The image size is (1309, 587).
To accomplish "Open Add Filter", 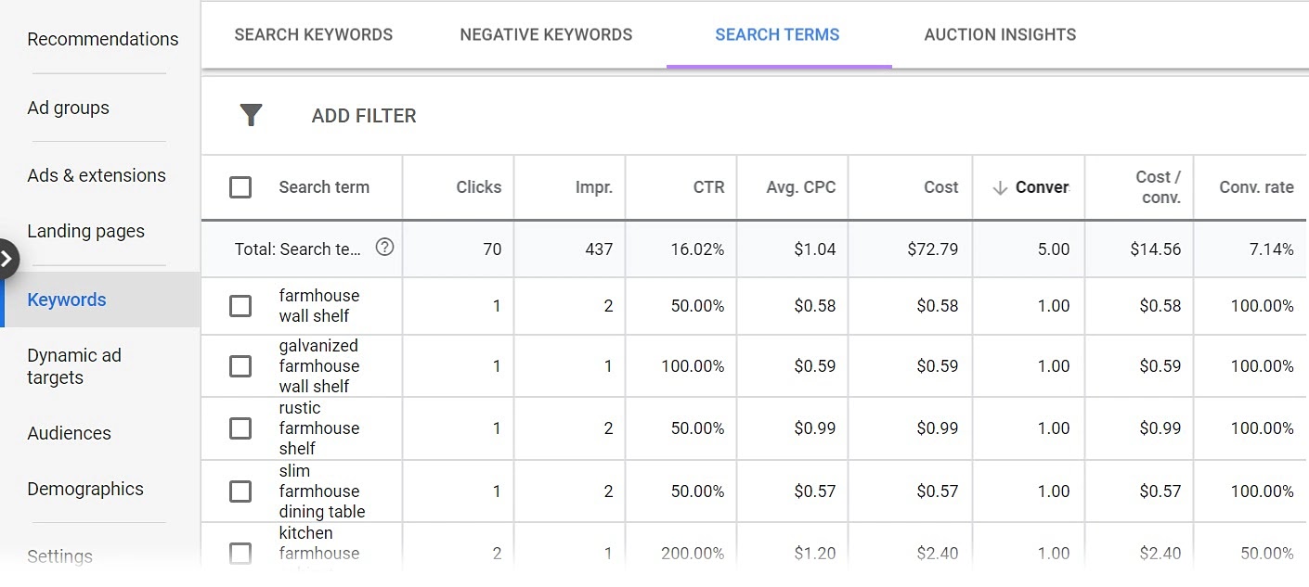I will 363,115.
